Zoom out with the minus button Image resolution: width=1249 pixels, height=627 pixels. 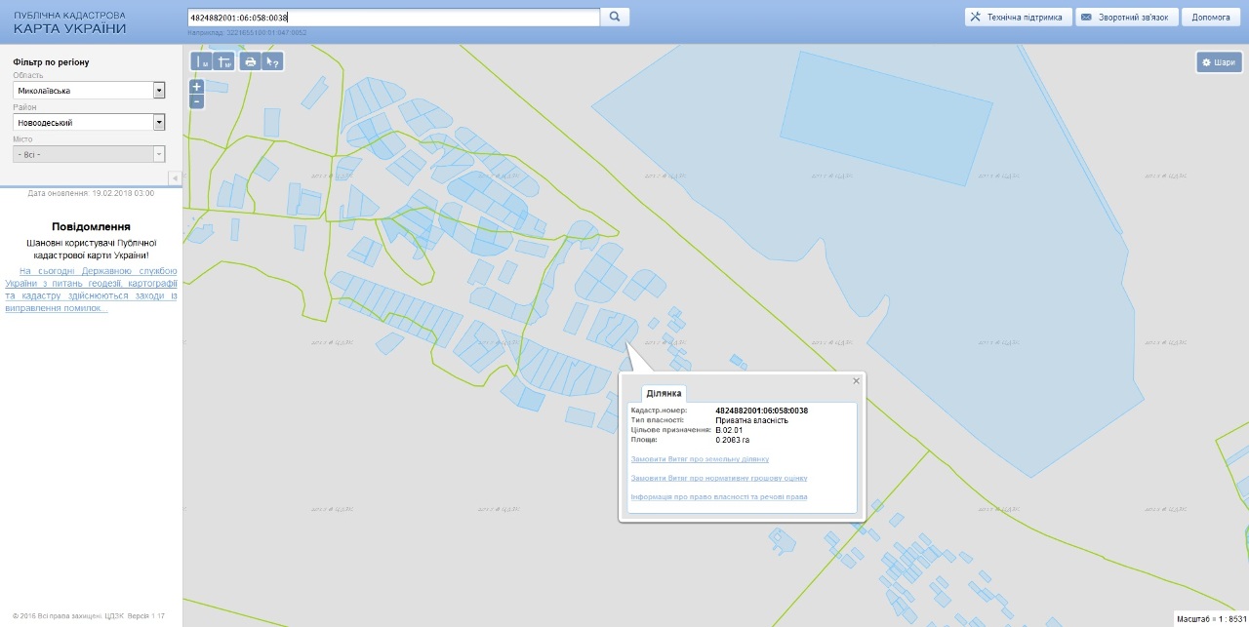click(196, 101)
